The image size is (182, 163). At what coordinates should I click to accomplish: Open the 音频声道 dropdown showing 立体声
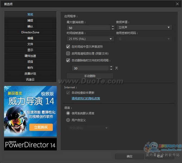pos(144,27)
